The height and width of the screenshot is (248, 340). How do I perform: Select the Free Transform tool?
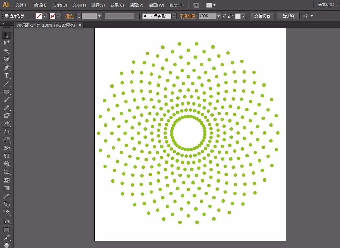(x=6, y=156)
